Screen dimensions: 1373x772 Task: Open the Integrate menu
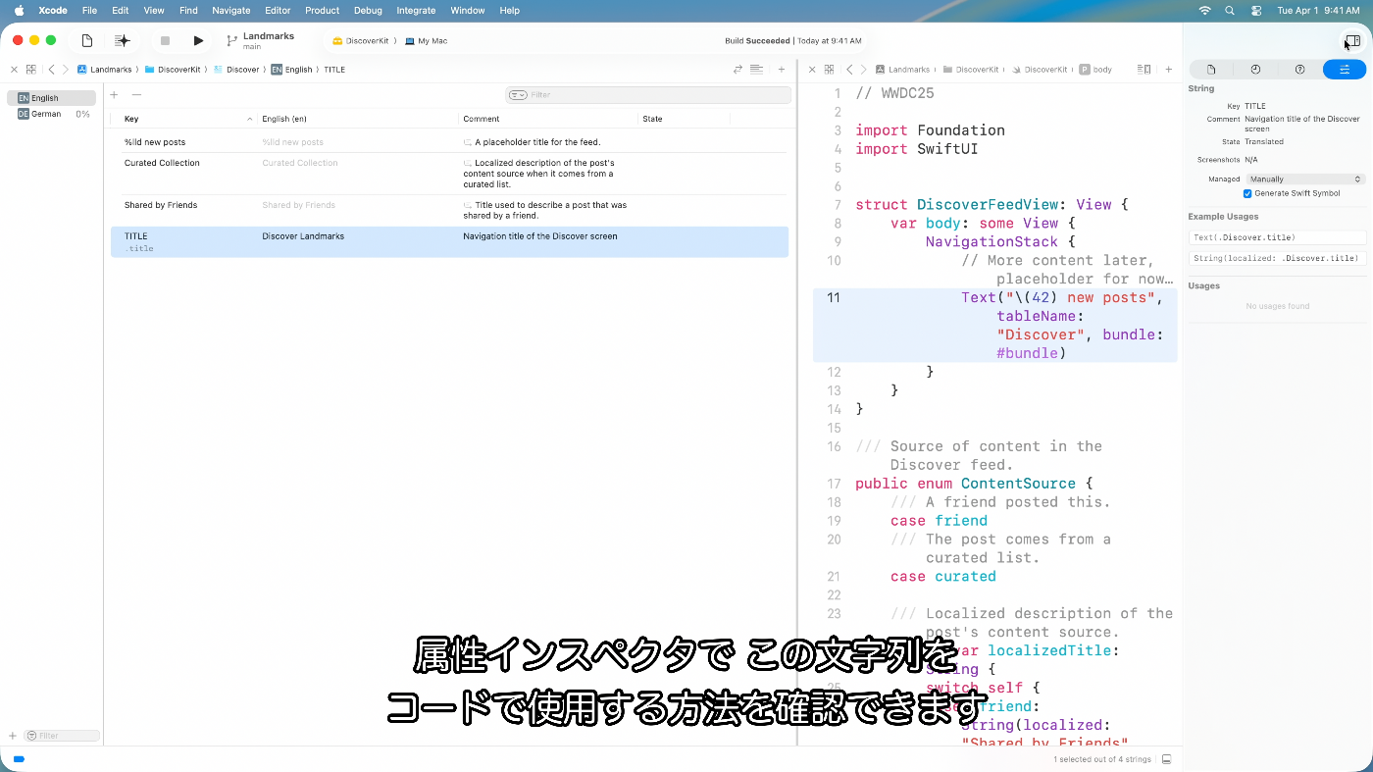point(416,10)
